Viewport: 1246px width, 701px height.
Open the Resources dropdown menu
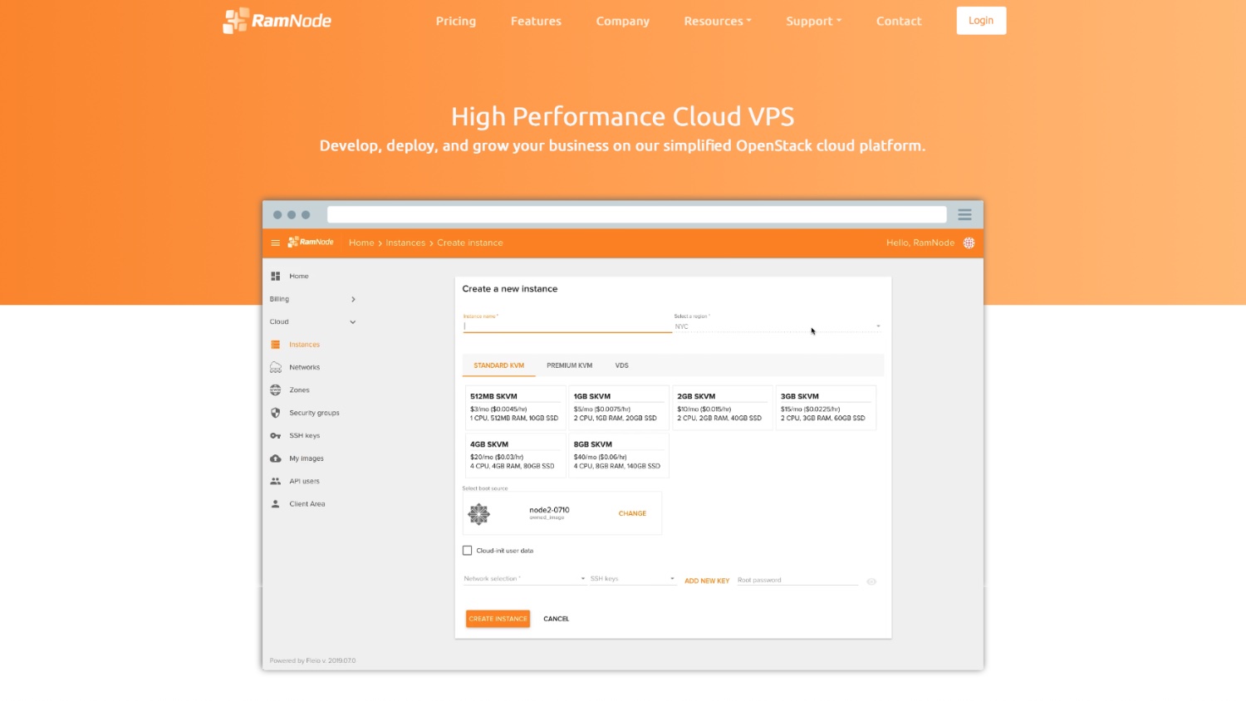(717, 22)
